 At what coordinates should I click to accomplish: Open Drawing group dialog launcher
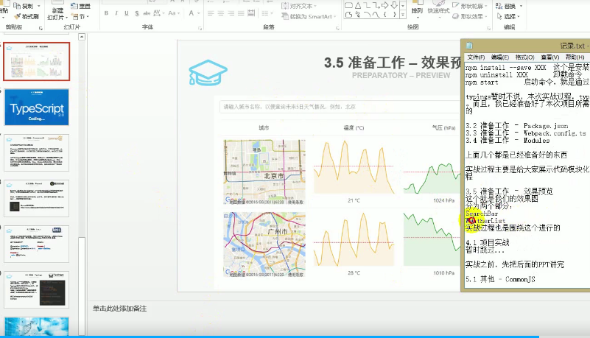pyautogui.click(x=489, y=28)
